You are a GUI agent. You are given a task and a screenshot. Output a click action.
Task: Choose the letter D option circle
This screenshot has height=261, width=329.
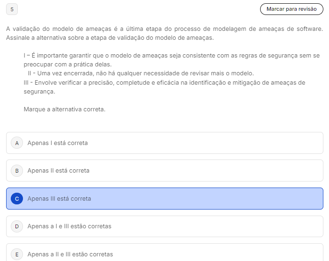click(x=17, y=226)
